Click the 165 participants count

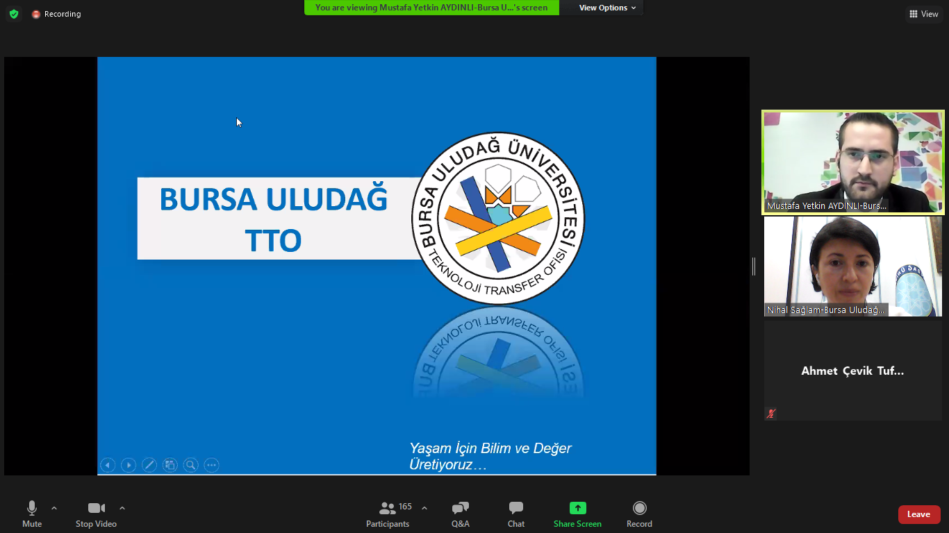coord(406,507)
